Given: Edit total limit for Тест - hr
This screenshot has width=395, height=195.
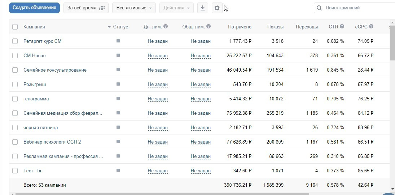Looking at the screenshot, I should tap(201, 171).
